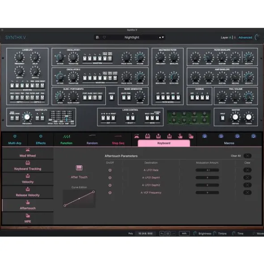The image size is (264, 265).
Task: Adjust modulation amount slider for VCF Frequency
Action: (207, 192)
